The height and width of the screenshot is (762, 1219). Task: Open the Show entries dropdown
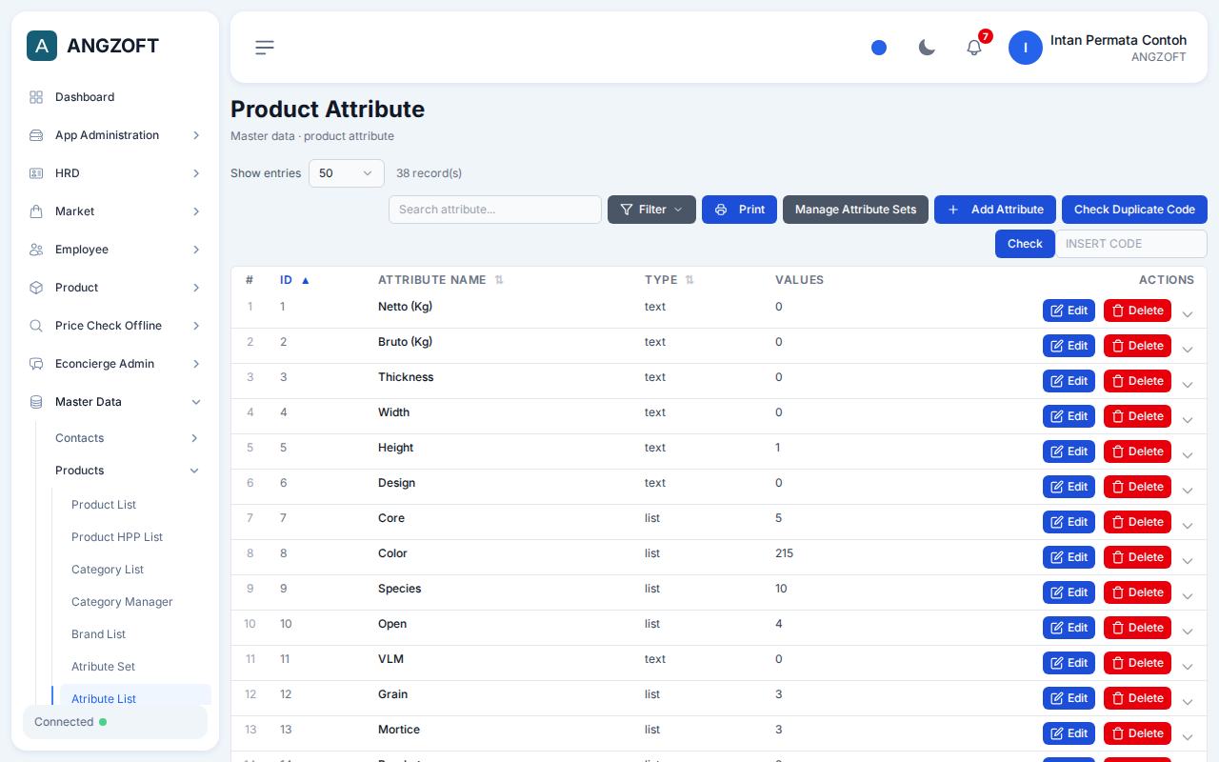[x=347, y=173]
